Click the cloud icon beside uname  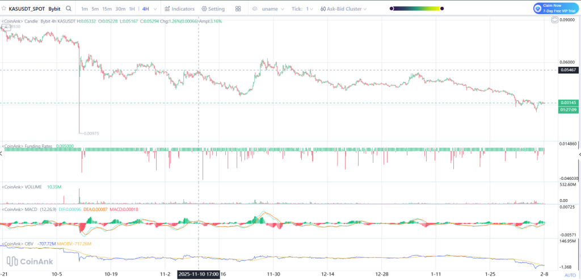[255, 9]
